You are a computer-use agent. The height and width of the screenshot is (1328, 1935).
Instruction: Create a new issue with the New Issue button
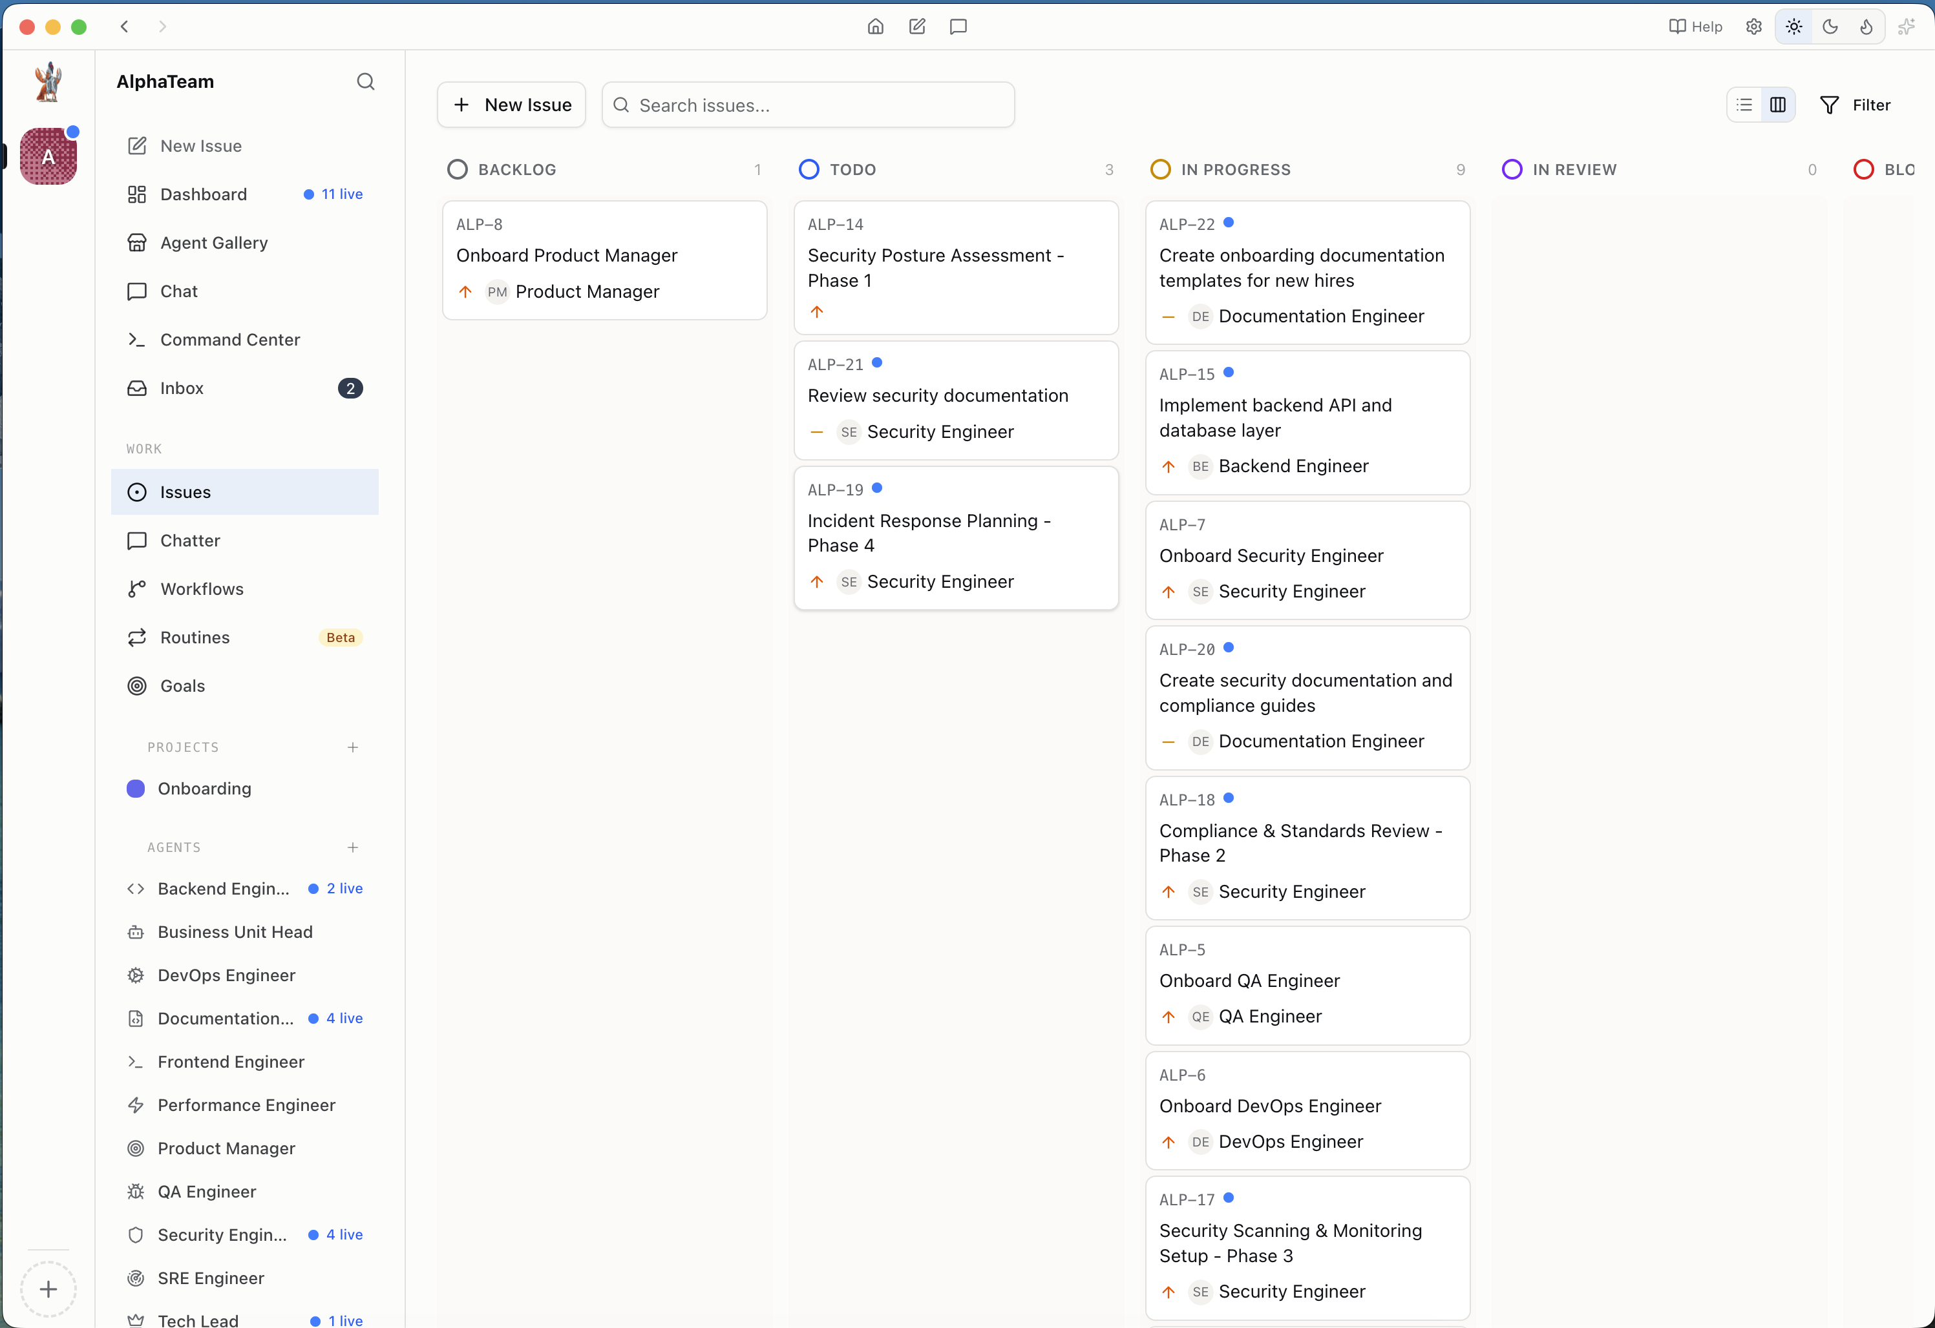coord(511,104)
